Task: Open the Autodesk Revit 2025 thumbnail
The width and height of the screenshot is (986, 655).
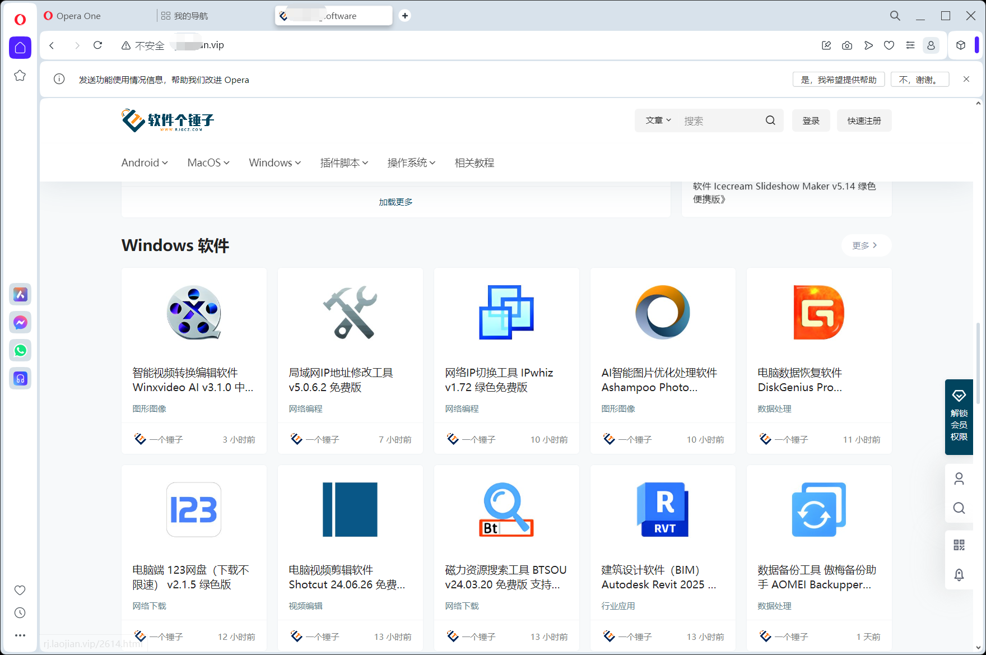Action: [663, 509]
